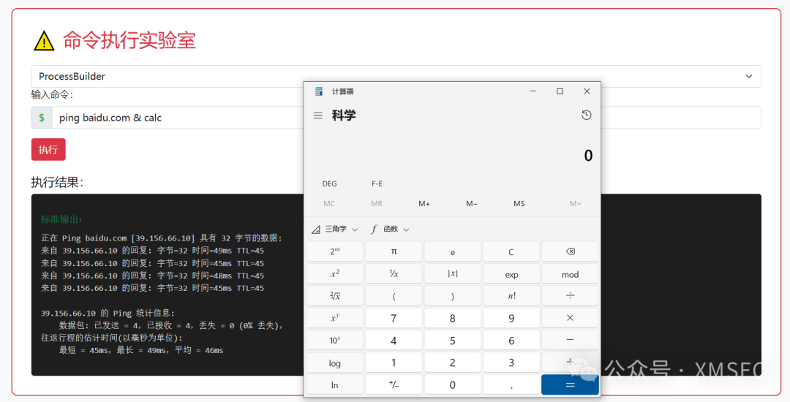Click digit 1 on the calculator
This screenshot has height=402, width=790.
394,363
